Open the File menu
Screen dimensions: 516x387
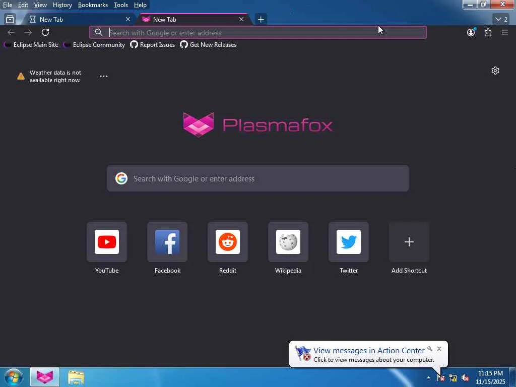(8, 5)
